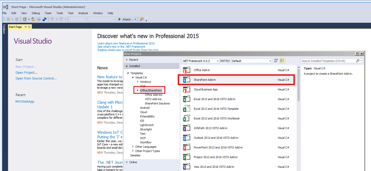
Task: Select the Samples tree node
Action: (135, 155)
